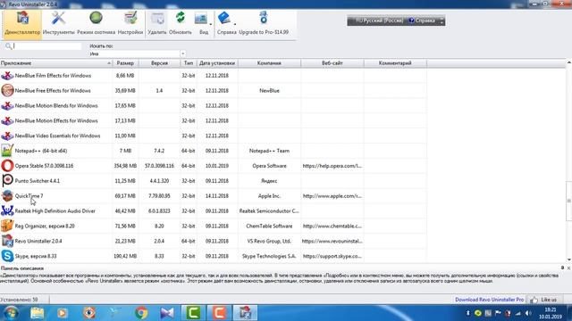
Task: Click the Uninstall (Удалить) toolbar button
Action: tap(157, 24)
